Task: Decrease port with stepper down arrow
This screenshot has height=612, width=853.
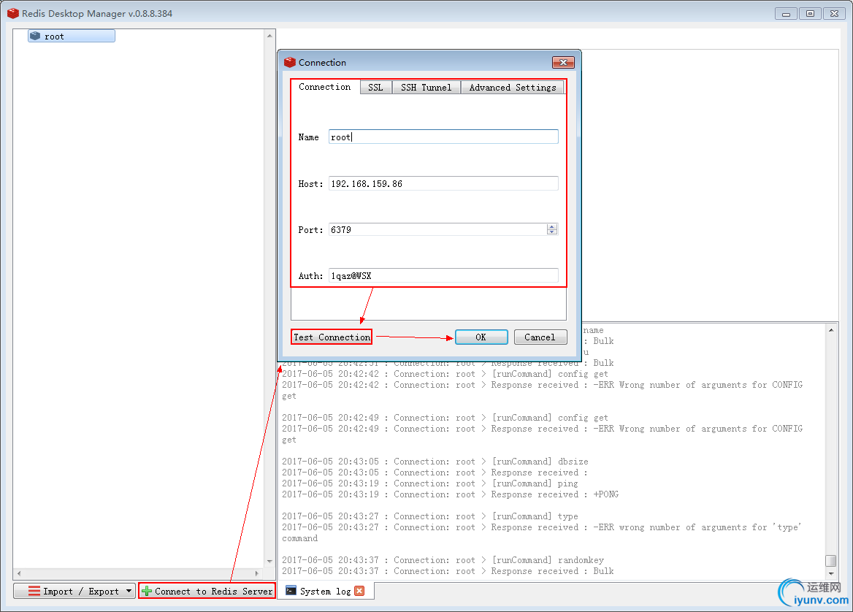Action: pos(552,232)
